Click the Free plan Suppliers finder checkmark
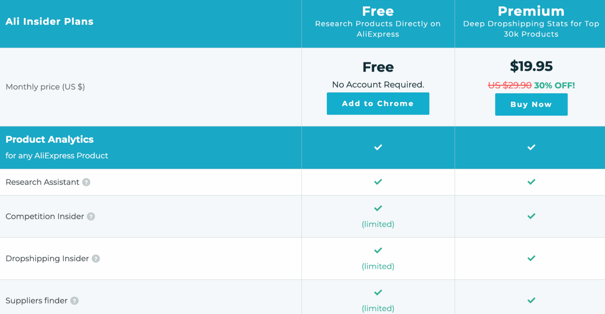605x314 pixels. pyautogui.click(x=378, y=292)
